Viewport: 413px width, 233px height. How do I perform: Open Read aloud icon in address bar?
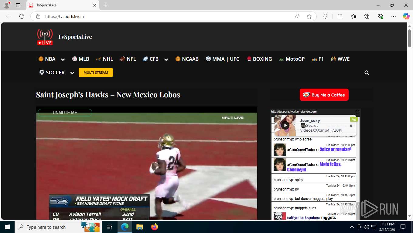point(297,16)
